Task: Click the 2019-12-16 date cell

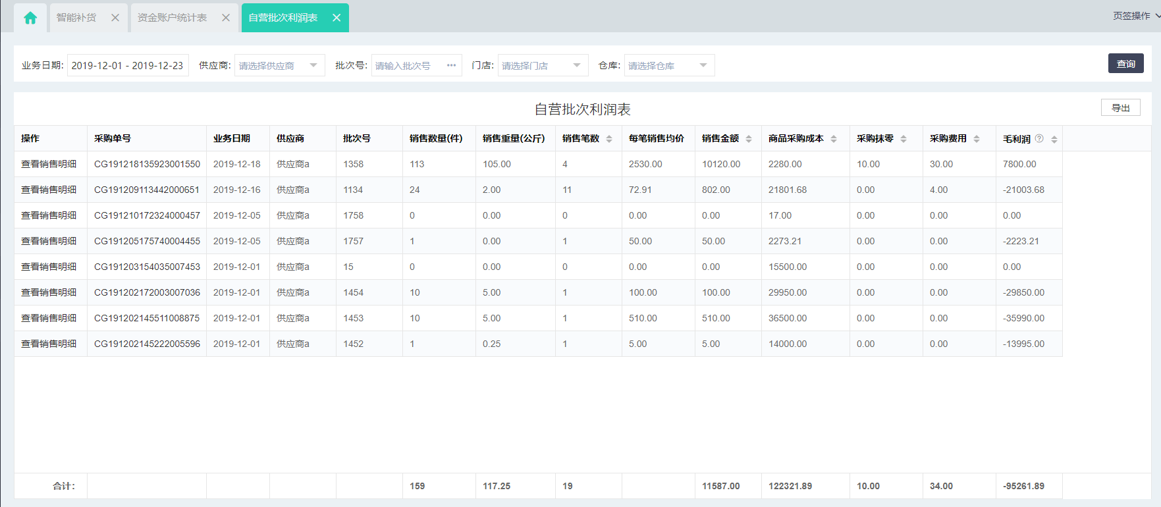Action: tap(237, 190)
